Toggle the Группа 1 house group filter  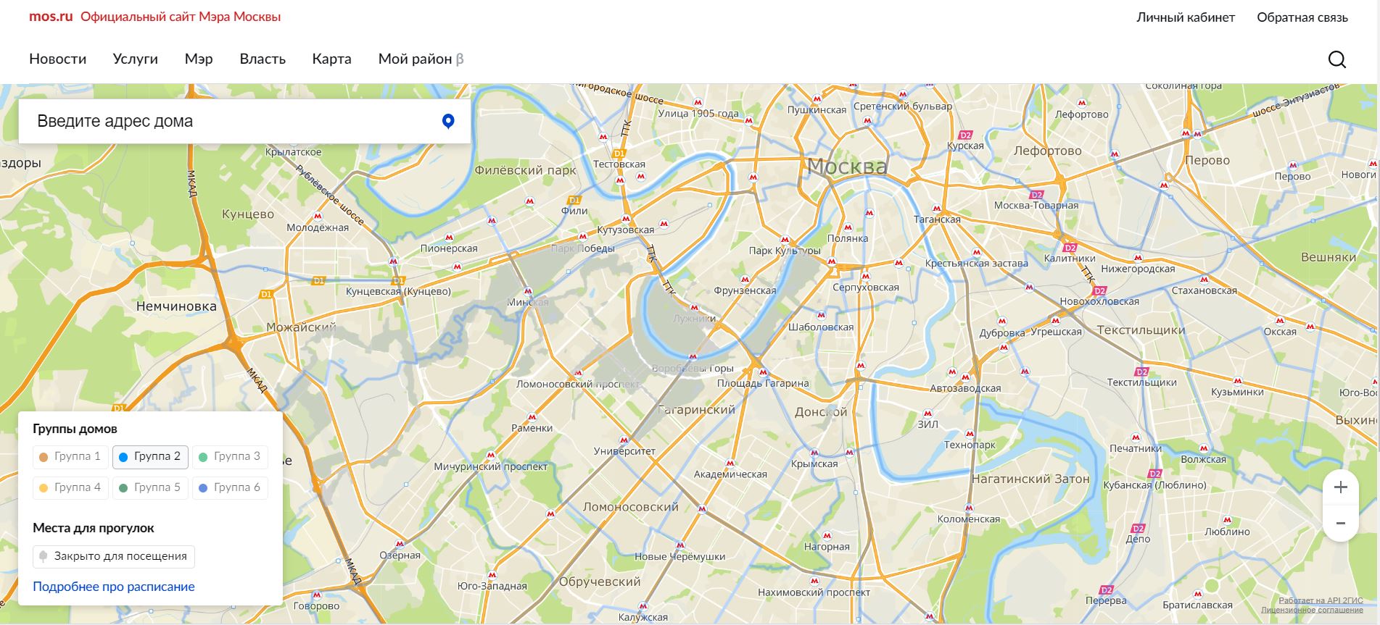(70, 457)
